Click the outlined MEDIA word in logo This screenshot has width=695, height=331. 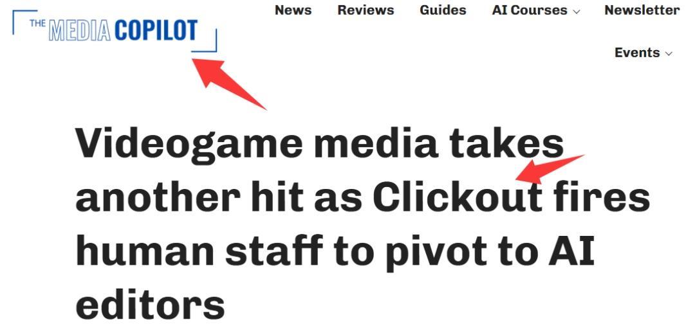[x=79, y=31]
